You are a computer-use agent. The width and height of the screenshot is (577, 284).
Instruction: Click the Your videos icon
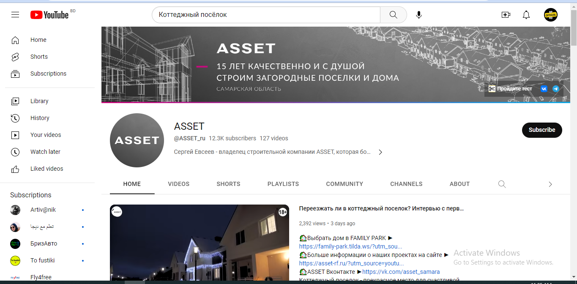(15, 135)
